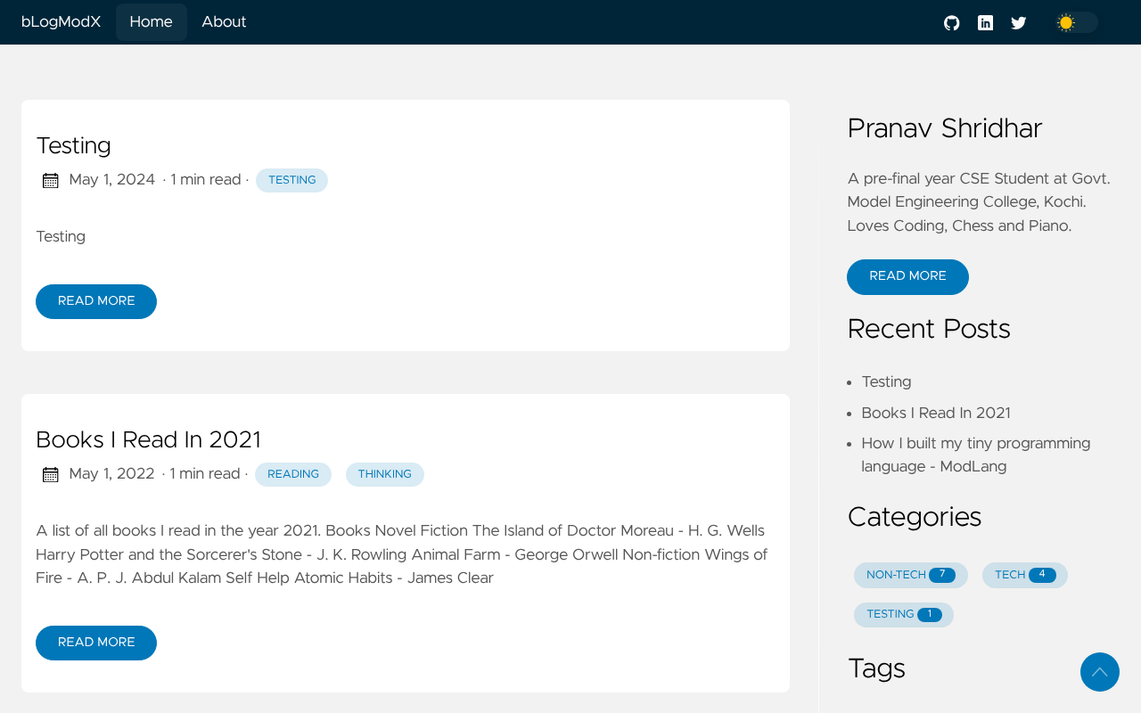Screen dimensions: 1141x713
Task: Read more about Pranav Shridhar
Action: (907, 276)
